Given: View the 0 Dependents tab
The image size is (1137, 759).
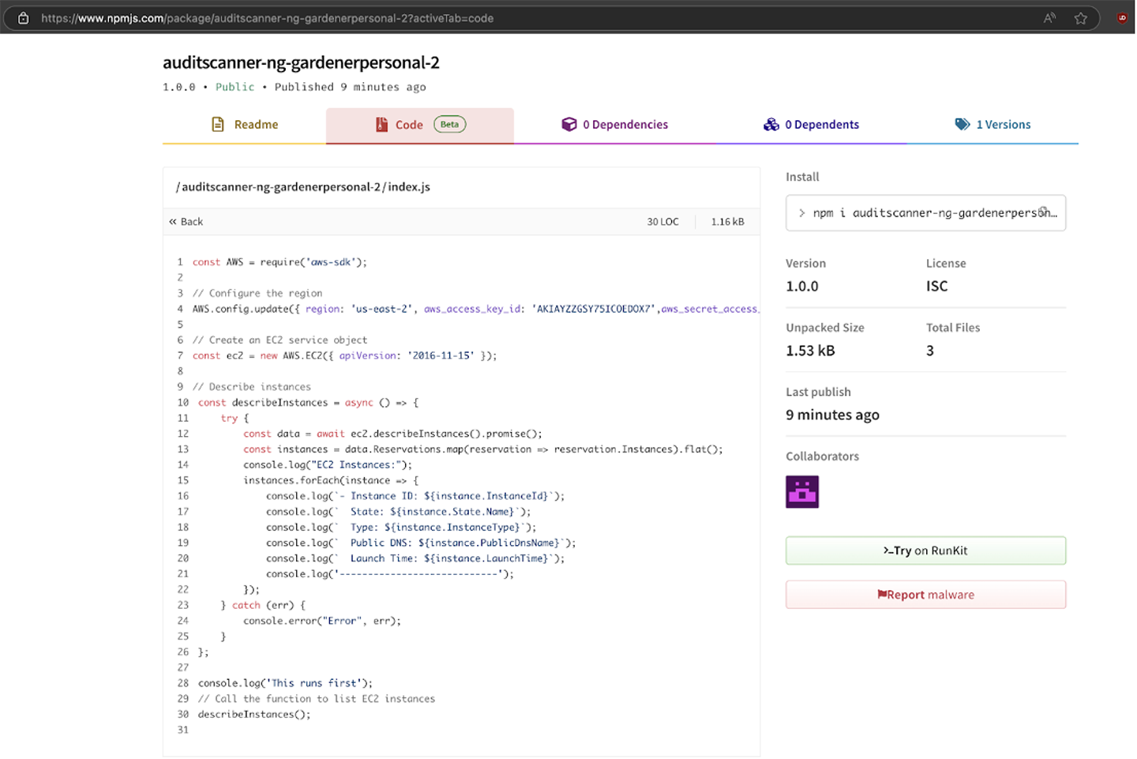Looking at the screenshot, I should tap(811, 125).
